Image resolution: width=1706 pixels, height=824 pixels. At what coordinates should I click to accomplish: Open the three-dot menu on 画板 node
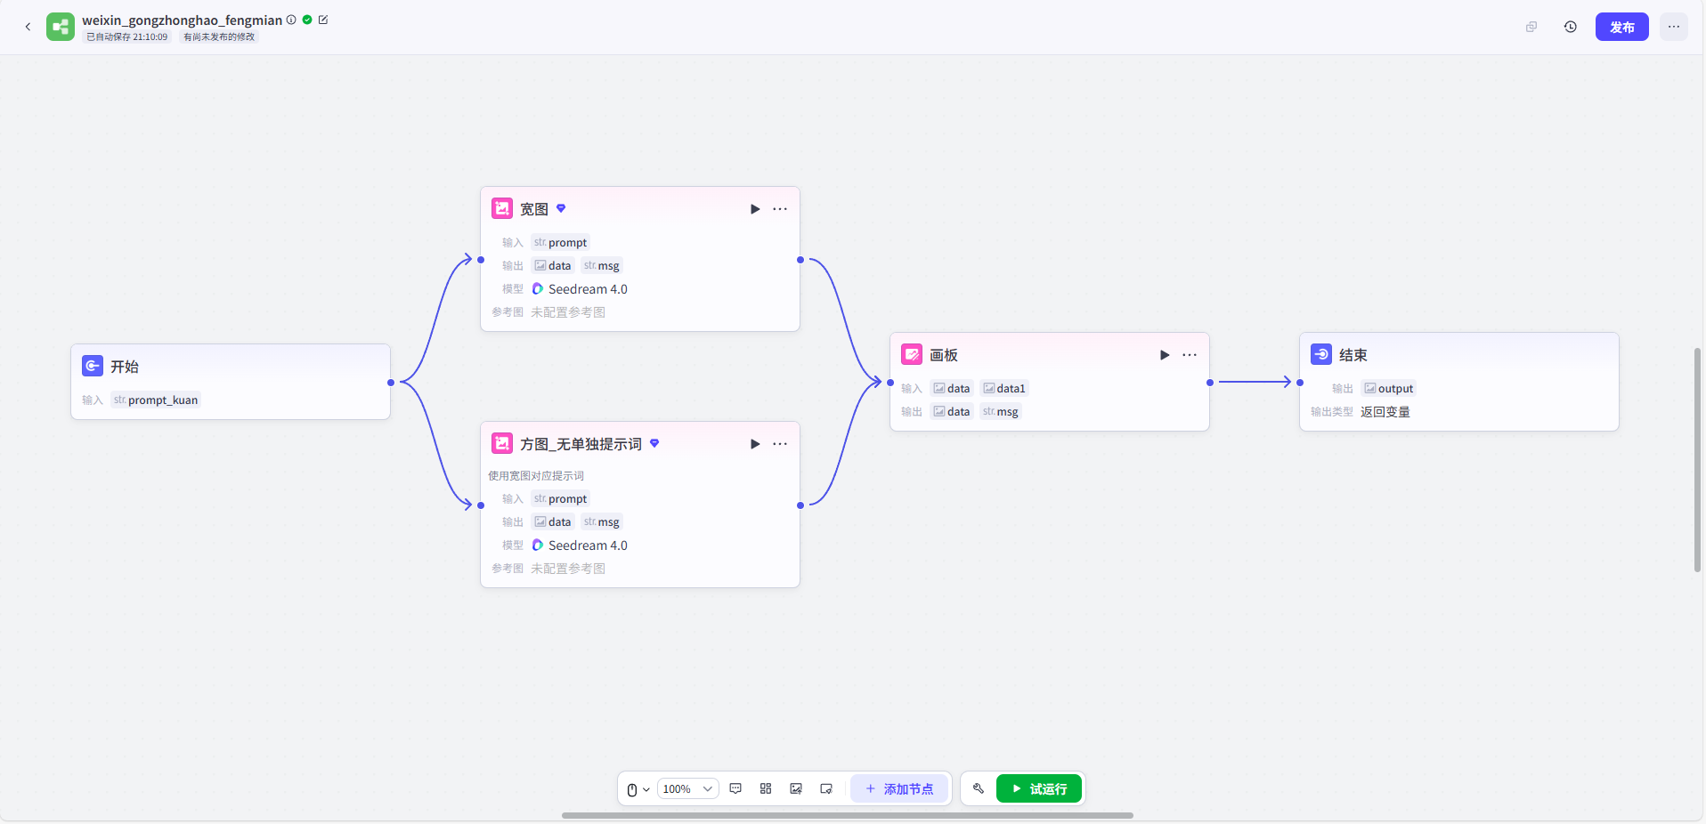(1190, 355)
